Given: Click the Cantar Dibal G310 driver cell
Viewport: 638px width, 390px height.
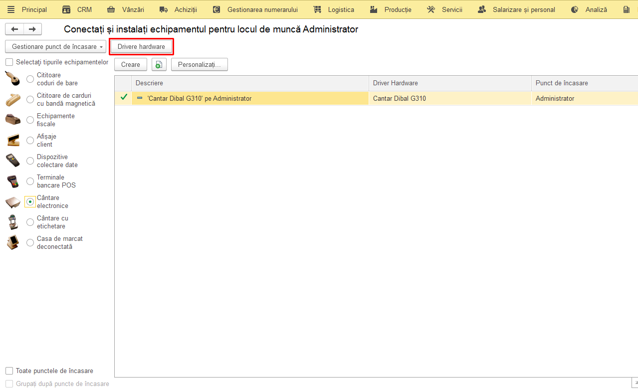Looking at the screenshot, I should pos(450,98).
